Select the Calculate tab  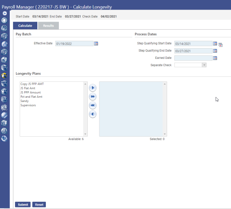coord(25,26)
